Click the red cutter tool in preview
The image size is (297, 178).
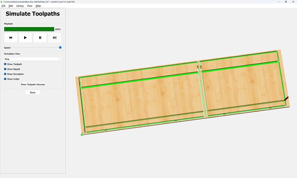(x=286, y=98)
